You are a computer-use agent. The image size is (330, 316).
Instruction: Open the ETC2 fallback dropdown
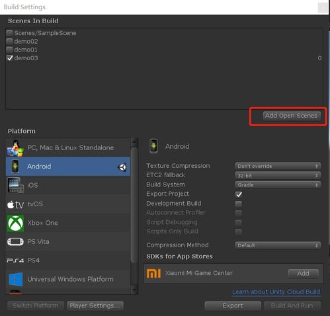point(278,176)
